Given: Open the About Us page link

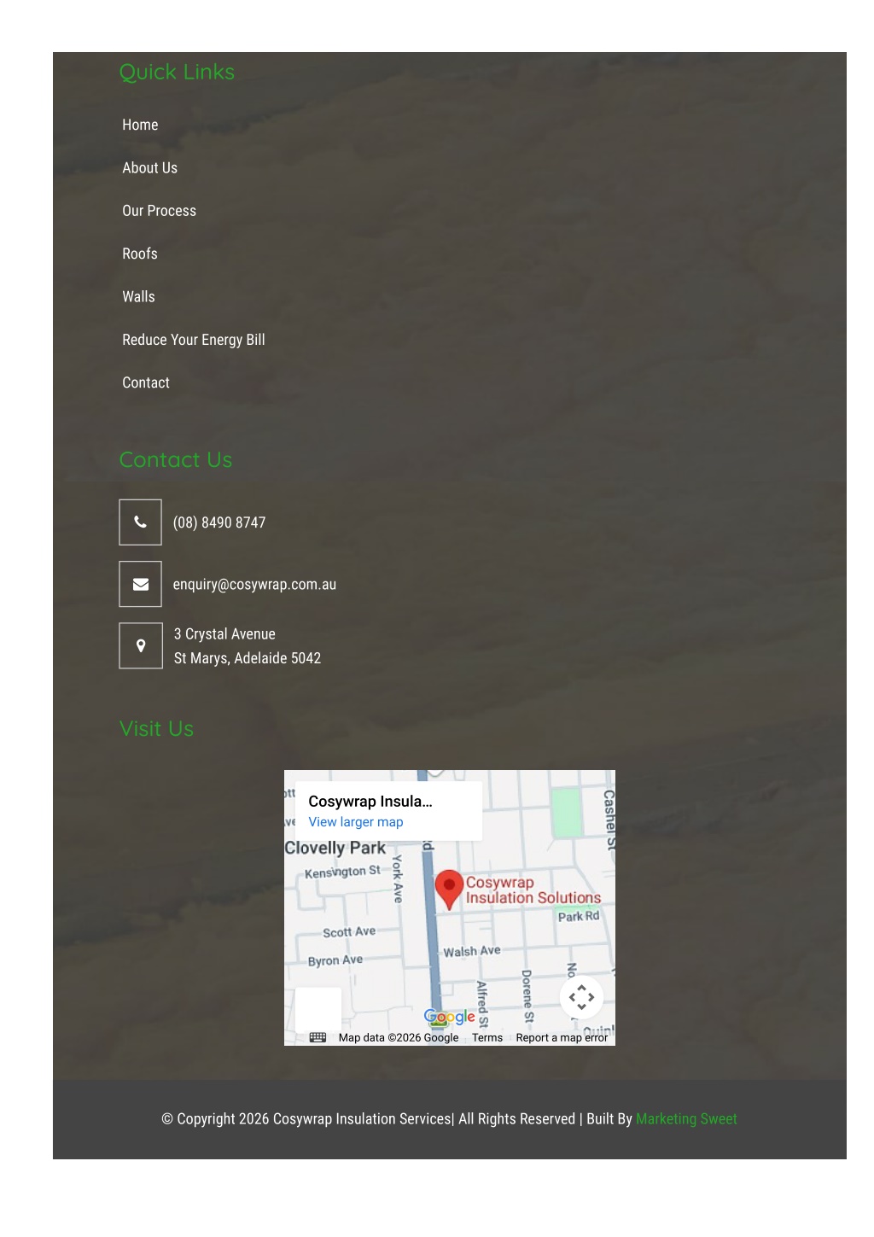Looking at the screenshot, I should (149, 168).
